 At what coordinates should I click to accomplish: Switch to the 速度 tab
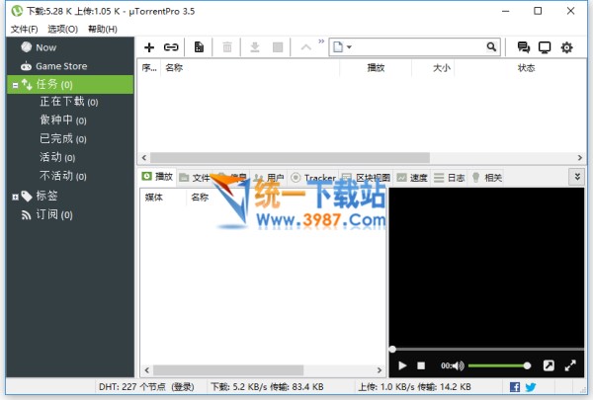tap(412, 178)
